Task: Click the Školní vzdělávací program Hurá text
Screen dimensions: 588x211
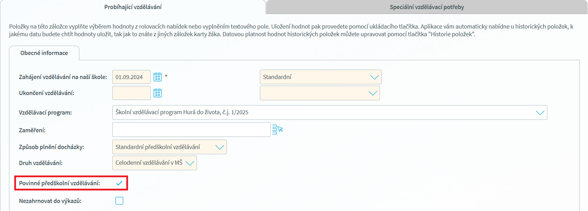Action: coord(182,112)
